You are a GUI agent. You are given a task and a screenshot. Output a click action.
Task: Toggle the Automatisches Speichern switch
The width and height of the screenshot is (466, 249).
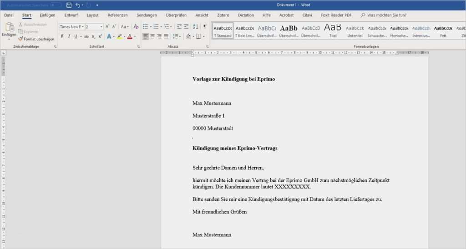[x=56, y=5]
